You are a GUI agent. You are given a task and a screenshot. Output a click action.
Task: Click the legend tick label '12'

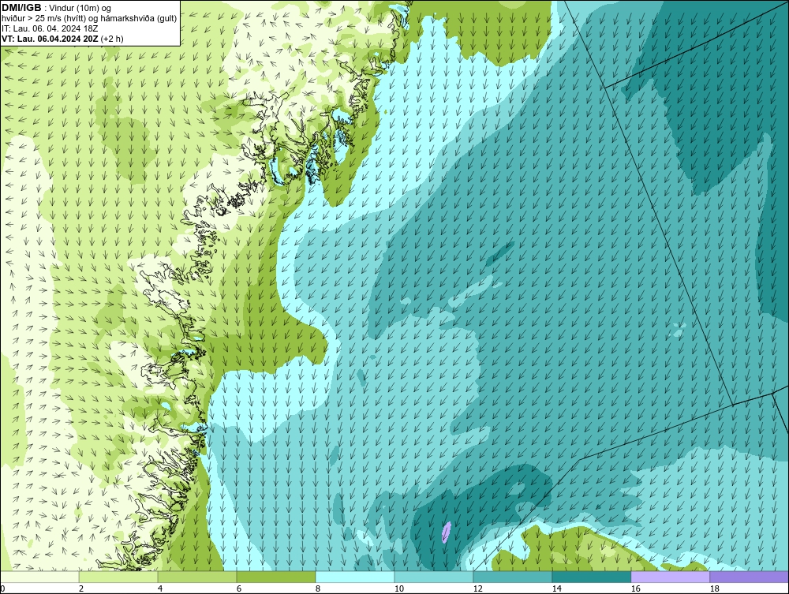tap(478, 588)
